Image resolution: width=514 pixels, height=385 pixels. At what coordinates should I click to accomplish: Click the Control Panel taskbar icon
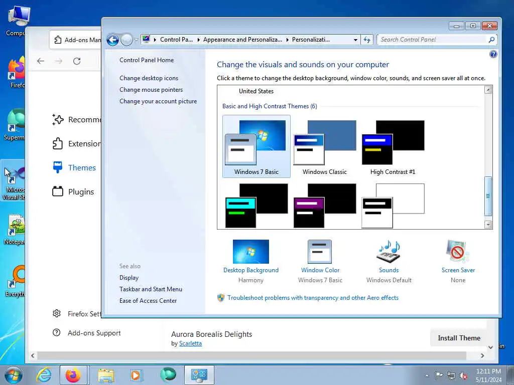click(199, 375)
